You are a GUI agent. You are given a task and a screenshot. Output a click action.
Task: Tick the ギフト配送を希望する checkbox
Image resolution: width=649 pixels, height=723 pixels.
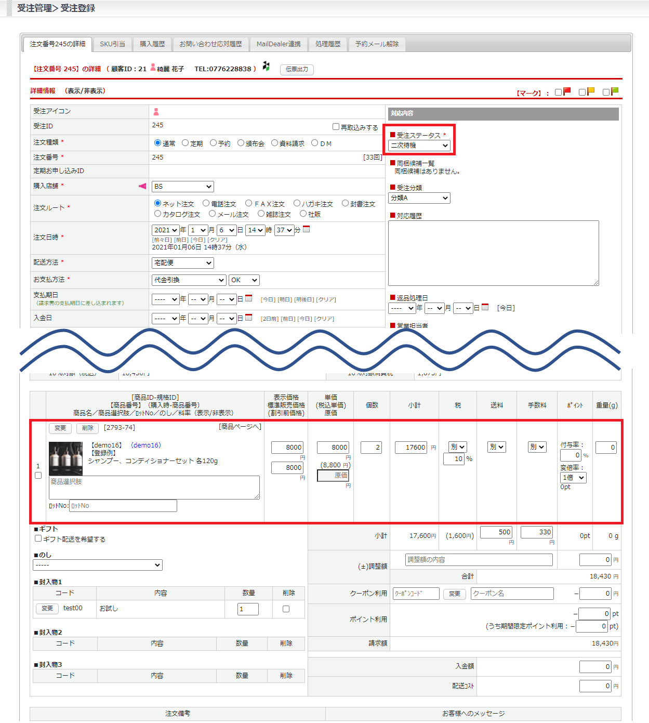38,538
